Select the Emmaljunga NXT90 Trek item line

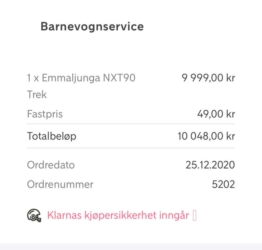[x=81, y=86]
